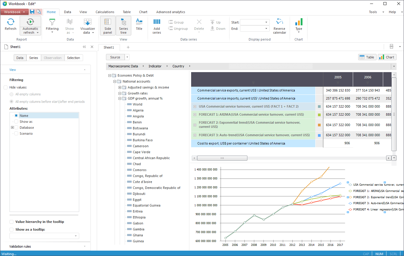The height and width of the screenshot is (256, 404).
Task: Expand the Adjusted savings & income folder
Action: (120, 88)
